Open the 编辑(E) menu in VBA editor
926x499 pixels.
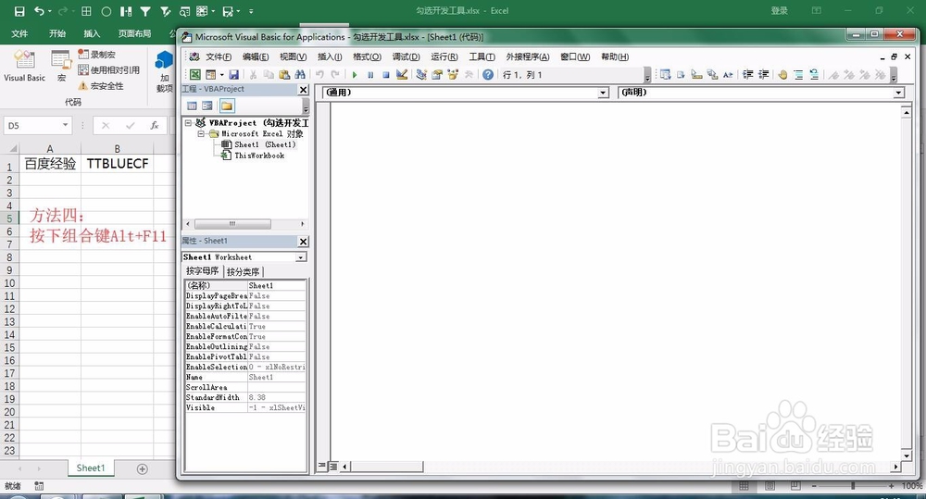pyautogui.click(x=256, y=56)
